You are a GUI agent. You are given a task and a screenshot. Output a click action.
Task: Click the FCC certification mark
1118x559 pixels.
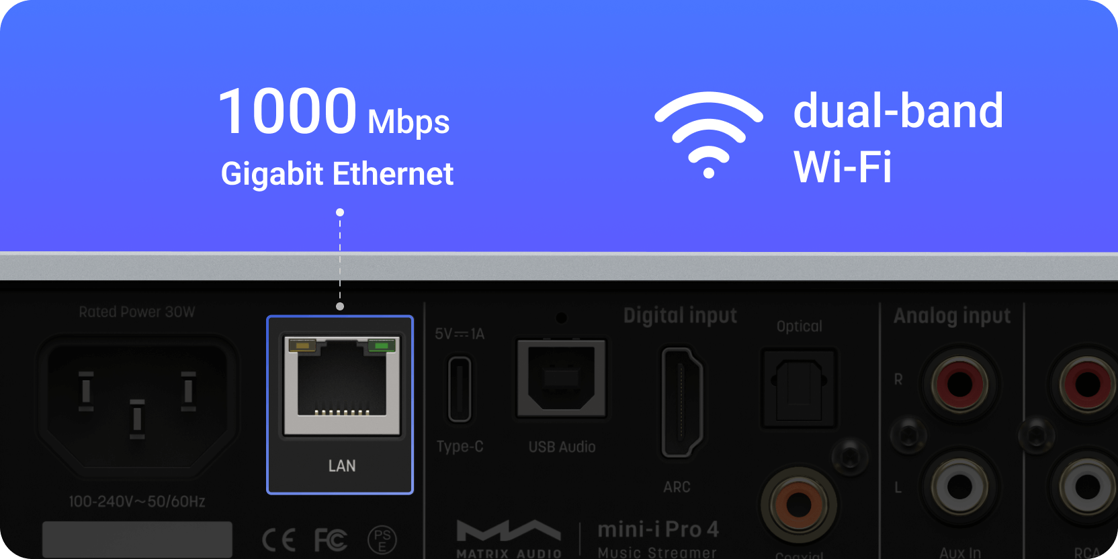tap(331, 540)
